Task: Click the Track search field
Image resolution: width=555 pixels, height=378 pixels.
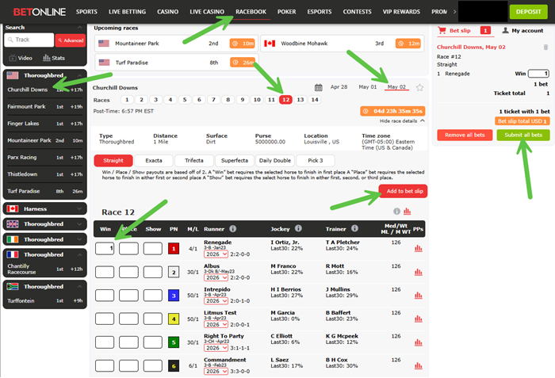Action: pos(29,40)
